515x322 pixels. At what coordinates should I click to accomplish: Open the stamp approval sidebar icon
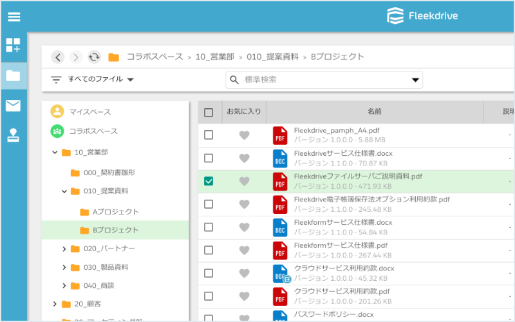point(13,135)
